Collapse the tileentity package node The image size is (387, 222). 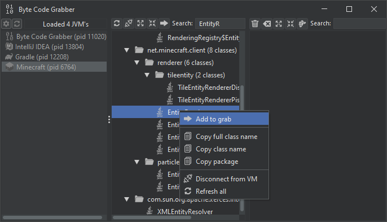tap(147, 75)
